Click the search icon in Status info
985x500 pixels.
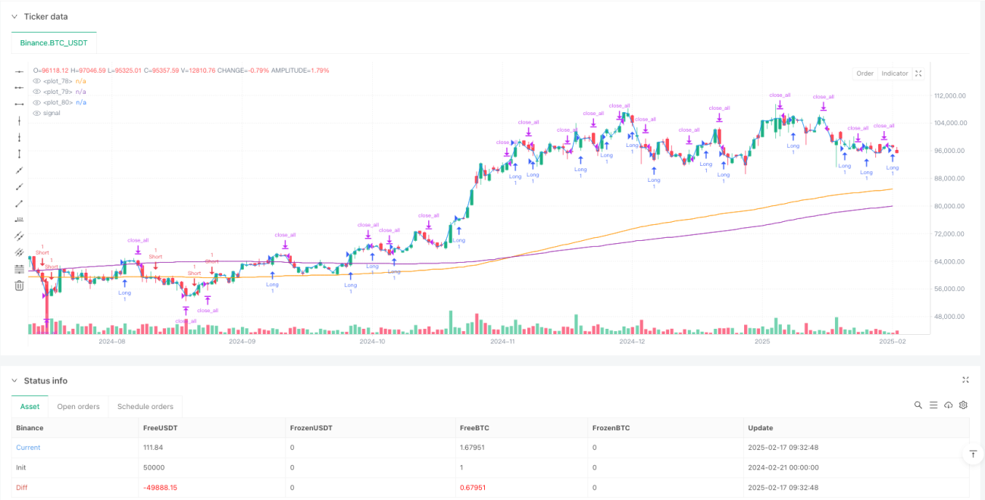(918, 405)
